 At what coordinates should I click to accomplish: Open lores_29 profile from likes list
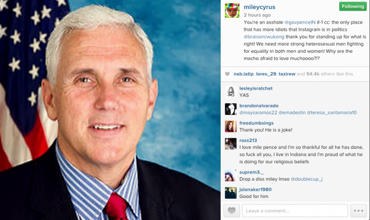pyautogui.click(x=266, y=74)
